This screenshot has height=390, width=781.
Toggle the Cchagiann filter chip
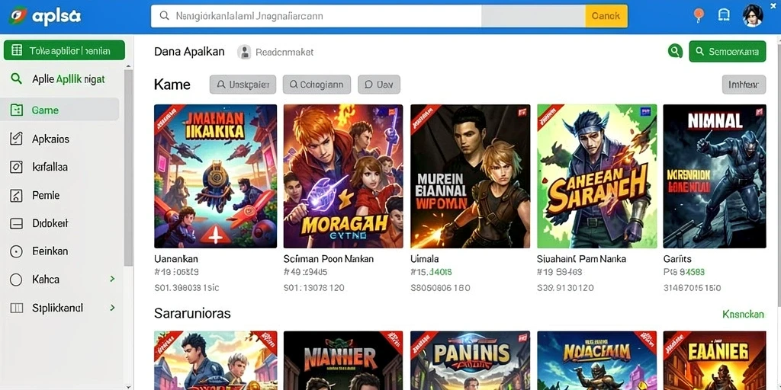coord(317,85)
